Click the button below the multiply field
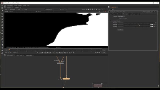This screenshot has width=160, height=90. (x=120, y=30)
